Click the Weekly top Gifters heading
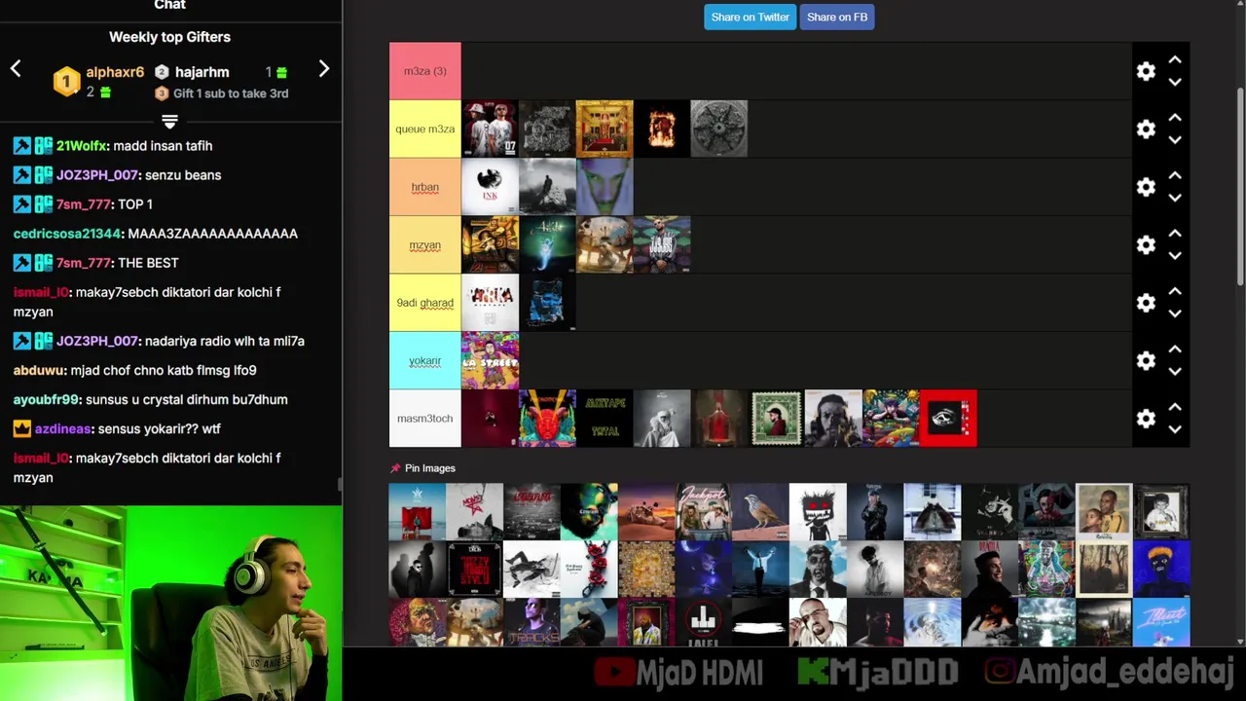This screenshot has height=701, width=1246. point(169,37)
